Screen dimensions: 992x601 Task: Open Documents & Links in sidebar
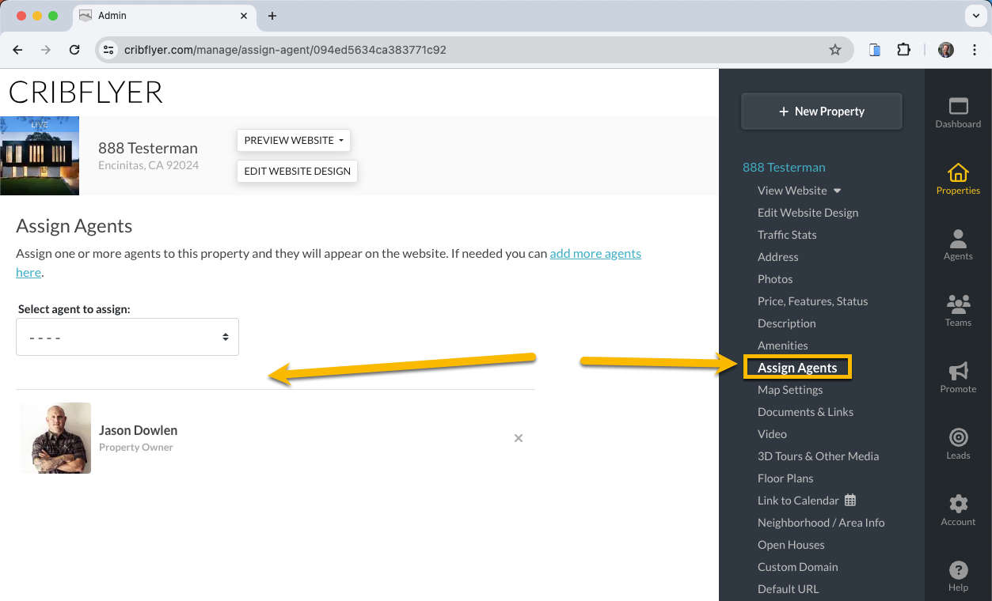point(805,412)
